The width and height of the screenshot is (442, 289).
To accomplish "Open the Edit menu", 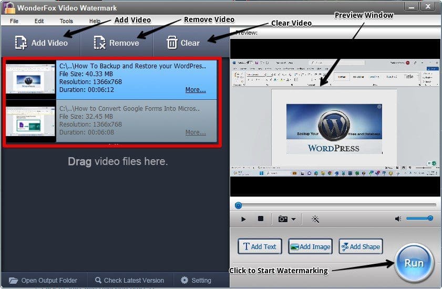I will (x=39, y=21).
